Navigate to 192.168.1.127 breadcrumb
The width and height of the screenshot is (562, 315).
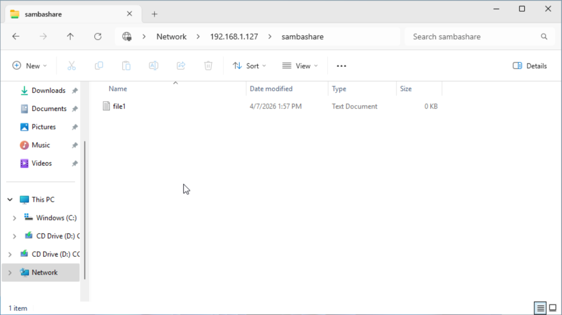point(234,37)
